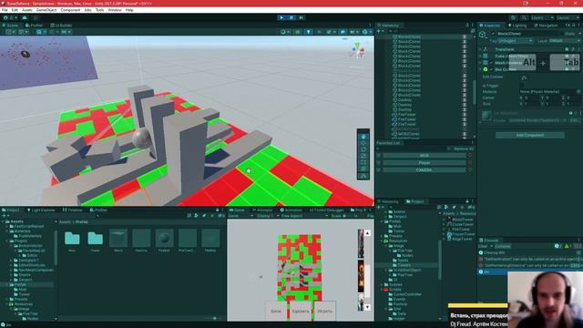Viewport: 583px width, 328px height.
Task: Click the Game view scrollbar down arrow
Action: coord(367,307)
